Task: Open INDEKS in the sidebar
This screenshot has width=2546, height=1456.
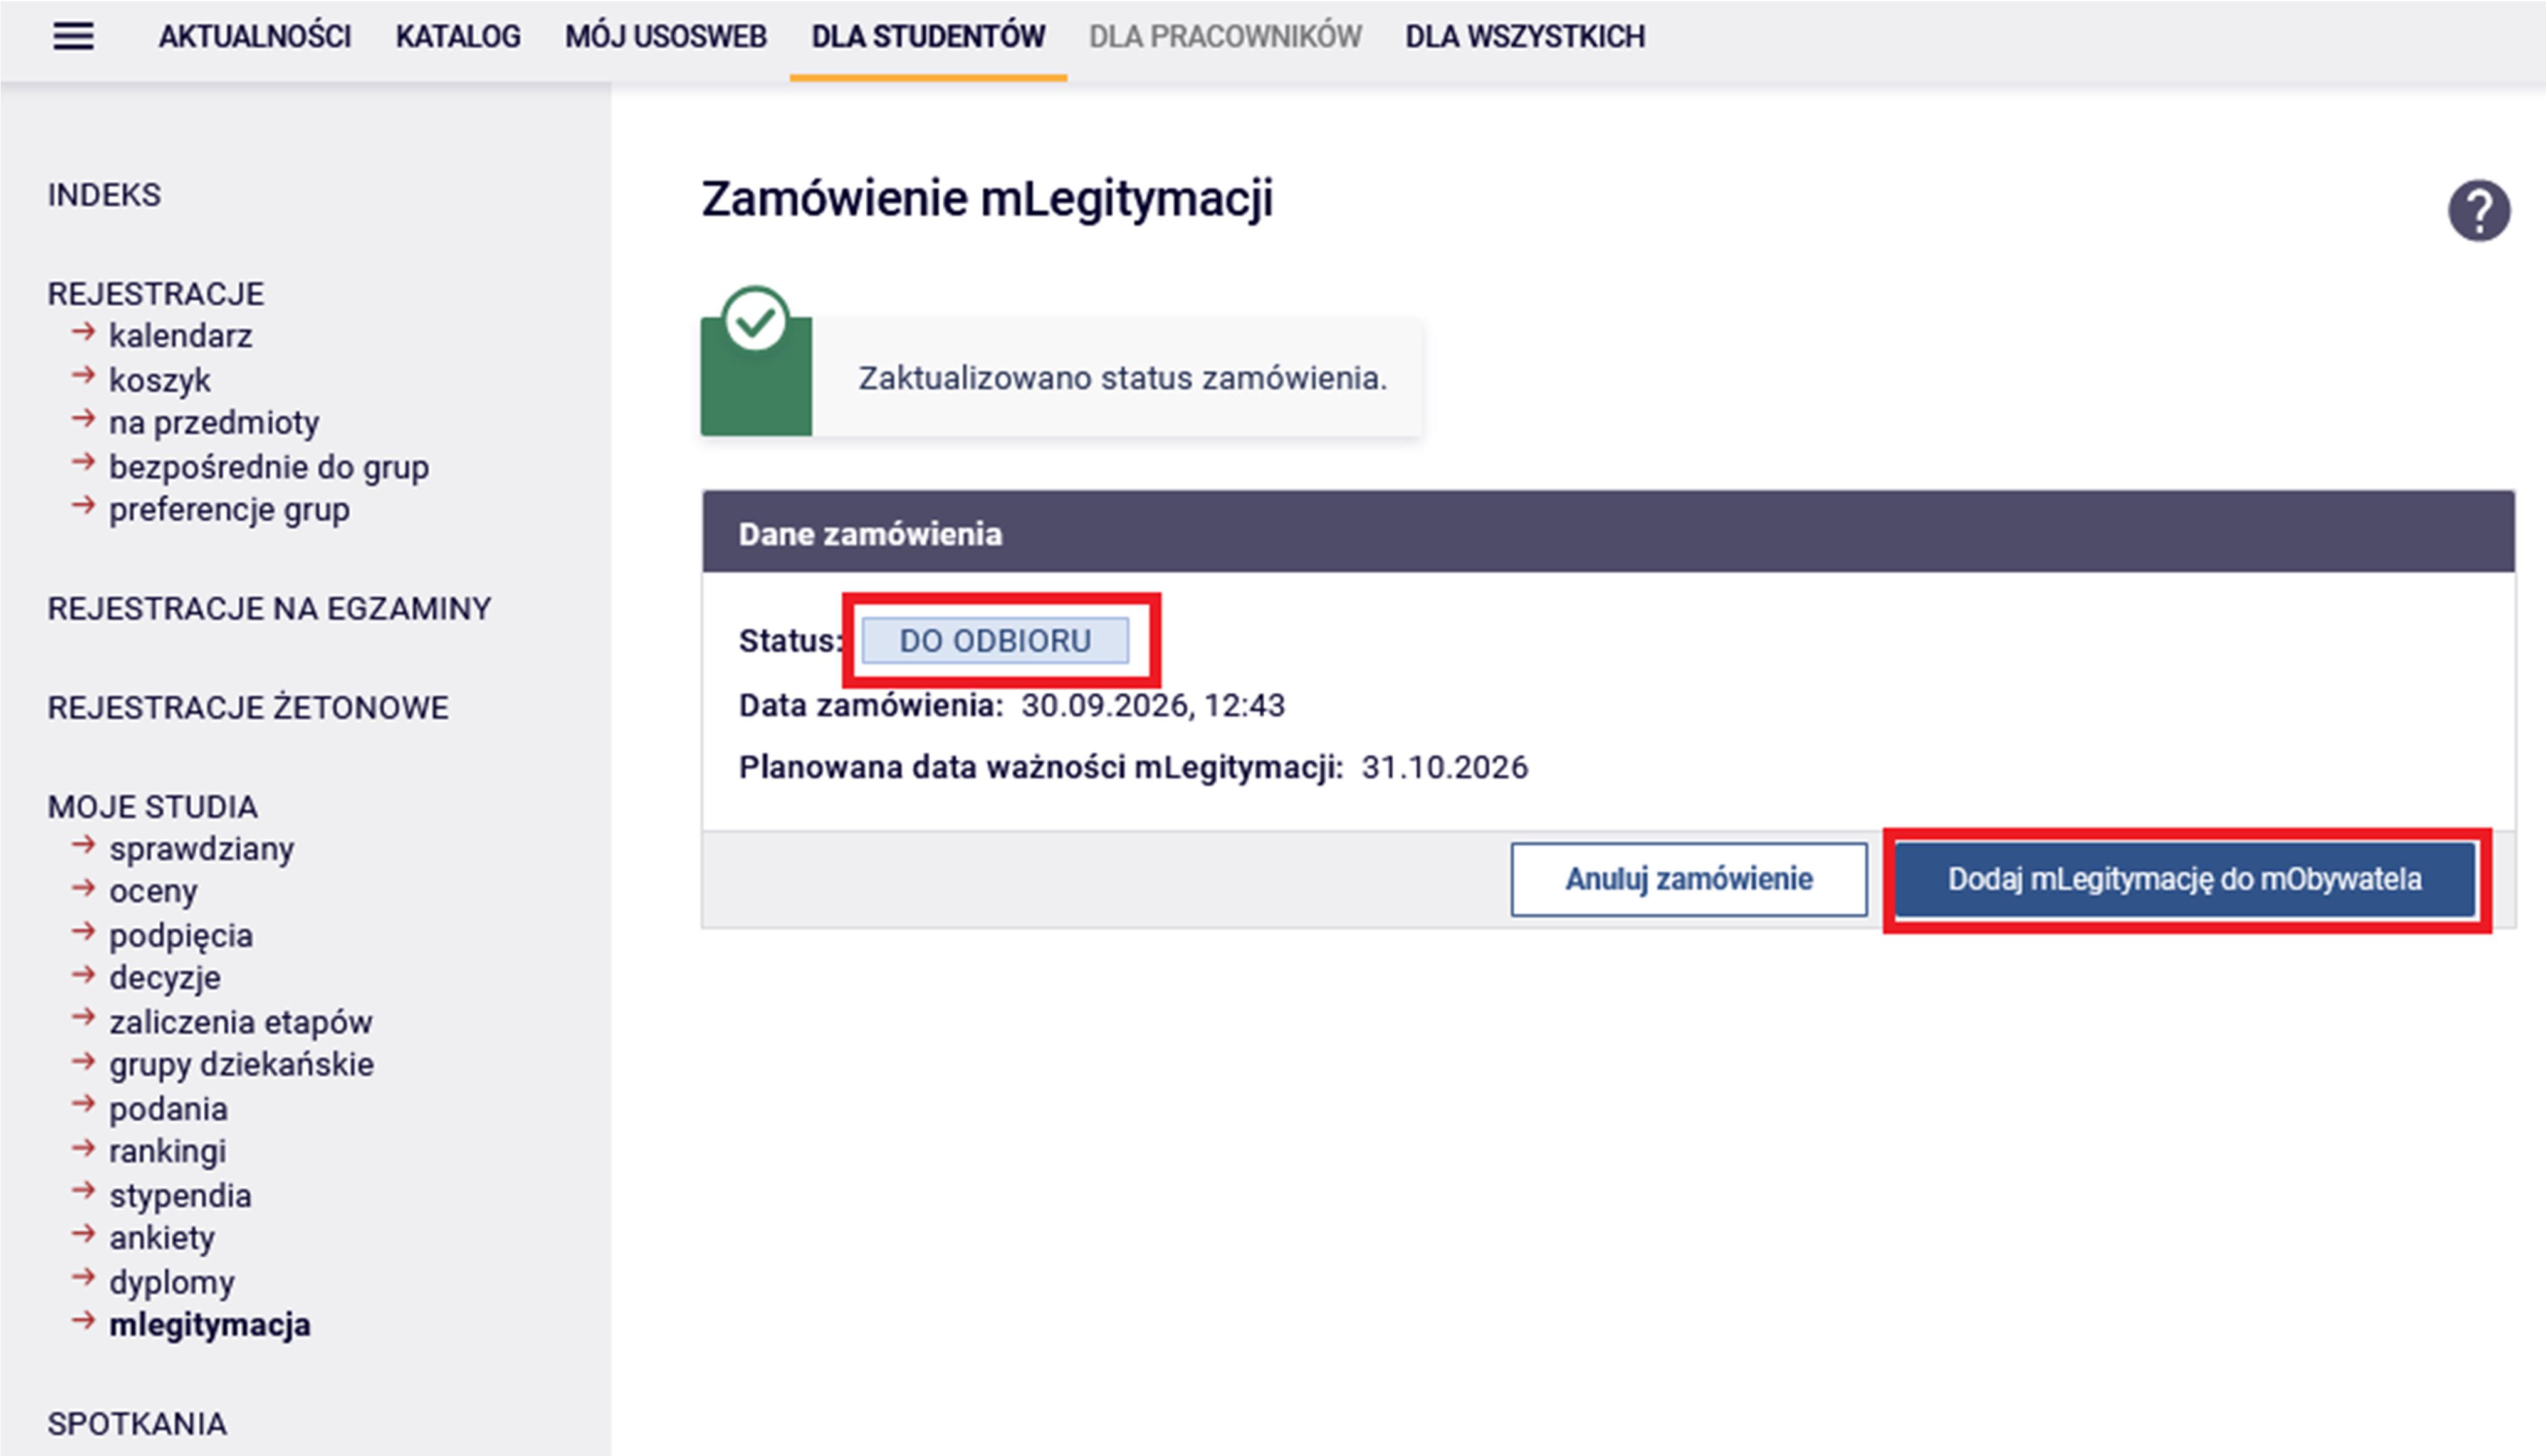Action: pyautogui.click(x=104, y=195)
